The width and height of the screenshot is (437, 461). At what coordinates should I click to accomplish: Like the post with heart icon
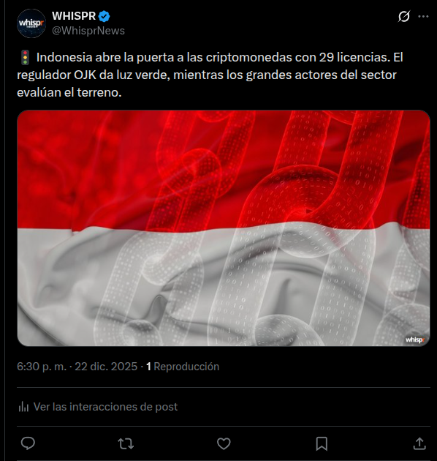pyautogui.click(x=224, y=443)
